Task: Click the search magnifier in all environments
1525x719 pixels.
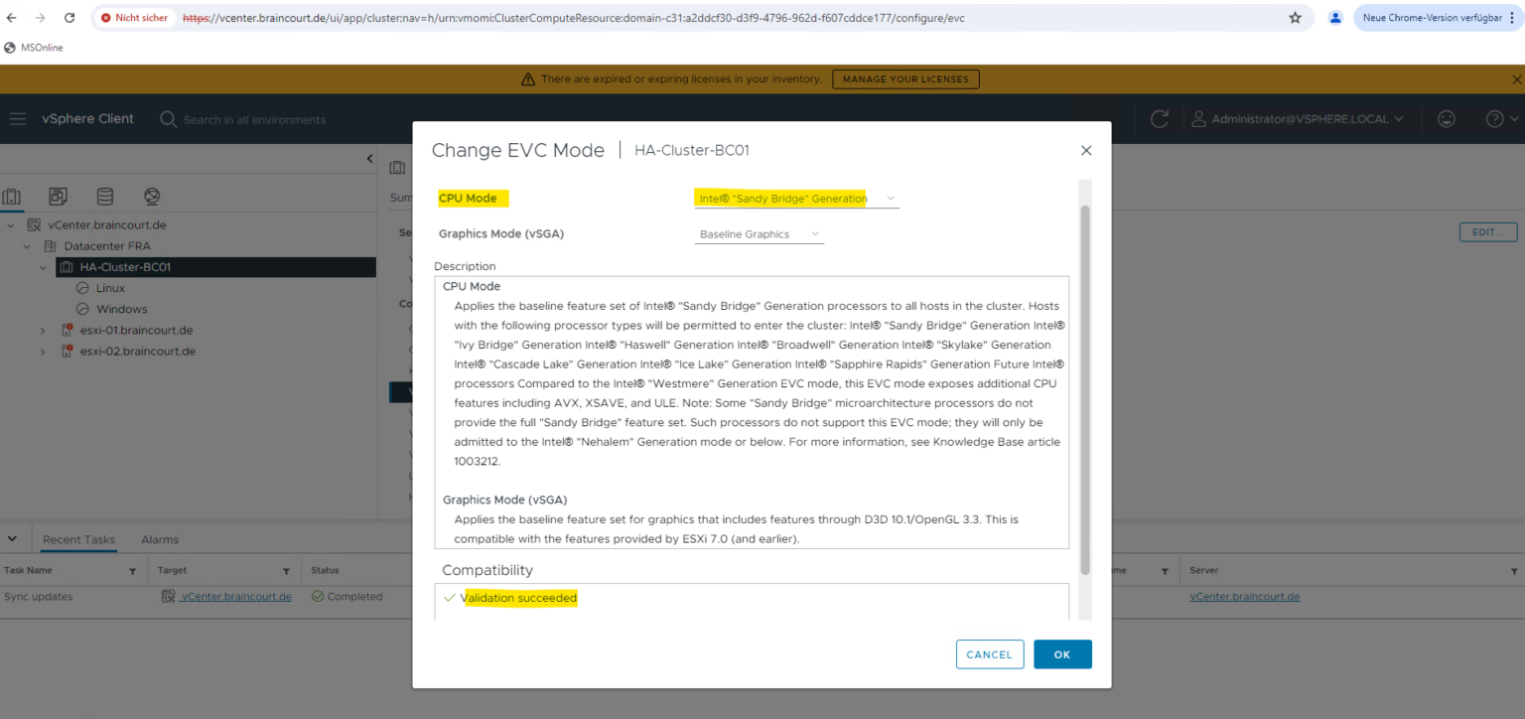Action: coord(167,118)
